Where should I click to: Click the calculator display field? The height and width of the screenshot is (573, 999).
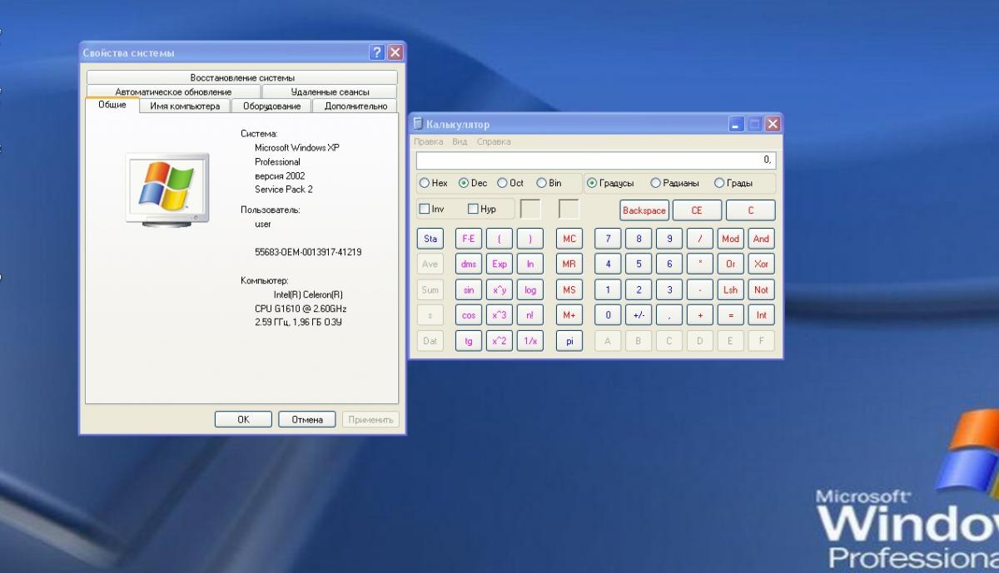point(595,160)
